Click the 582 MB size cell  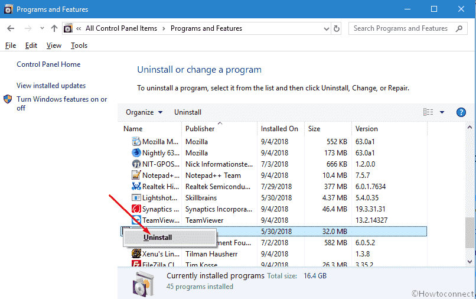[x=335, y=243]
